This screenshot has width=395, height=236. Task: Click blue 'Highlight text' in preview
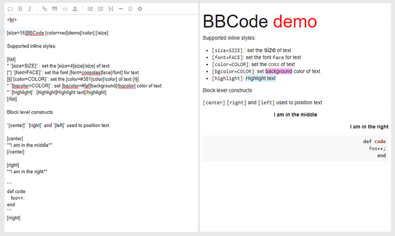[x=260, y=78]
